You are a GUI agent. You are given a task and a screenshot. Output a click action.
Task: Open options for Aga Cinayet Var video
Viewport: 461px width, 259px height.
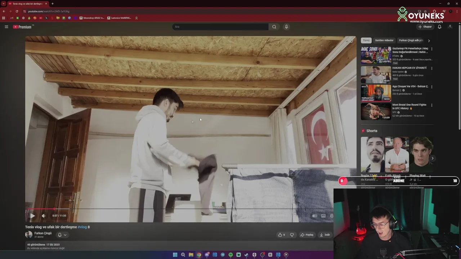click(x=431, y=87)
